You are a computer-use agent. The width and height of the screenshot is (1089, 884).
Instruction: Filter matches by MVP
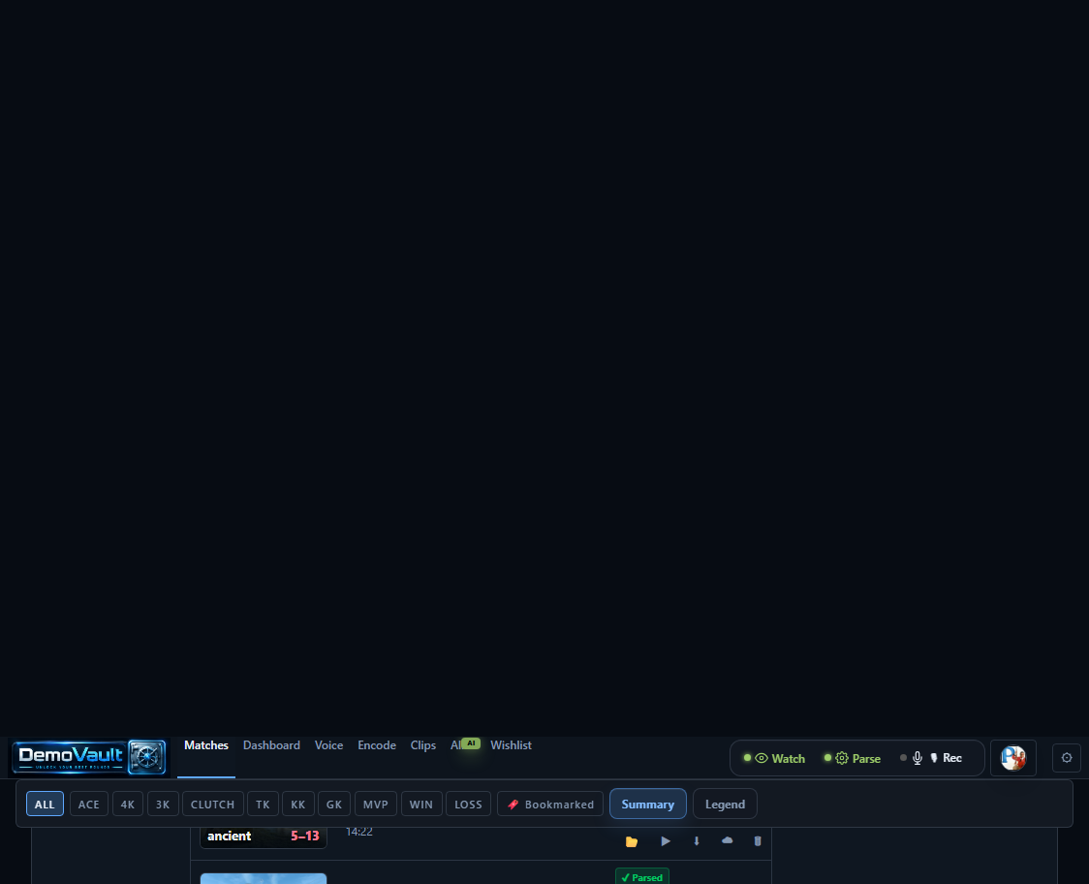click(x=376, y=805)
